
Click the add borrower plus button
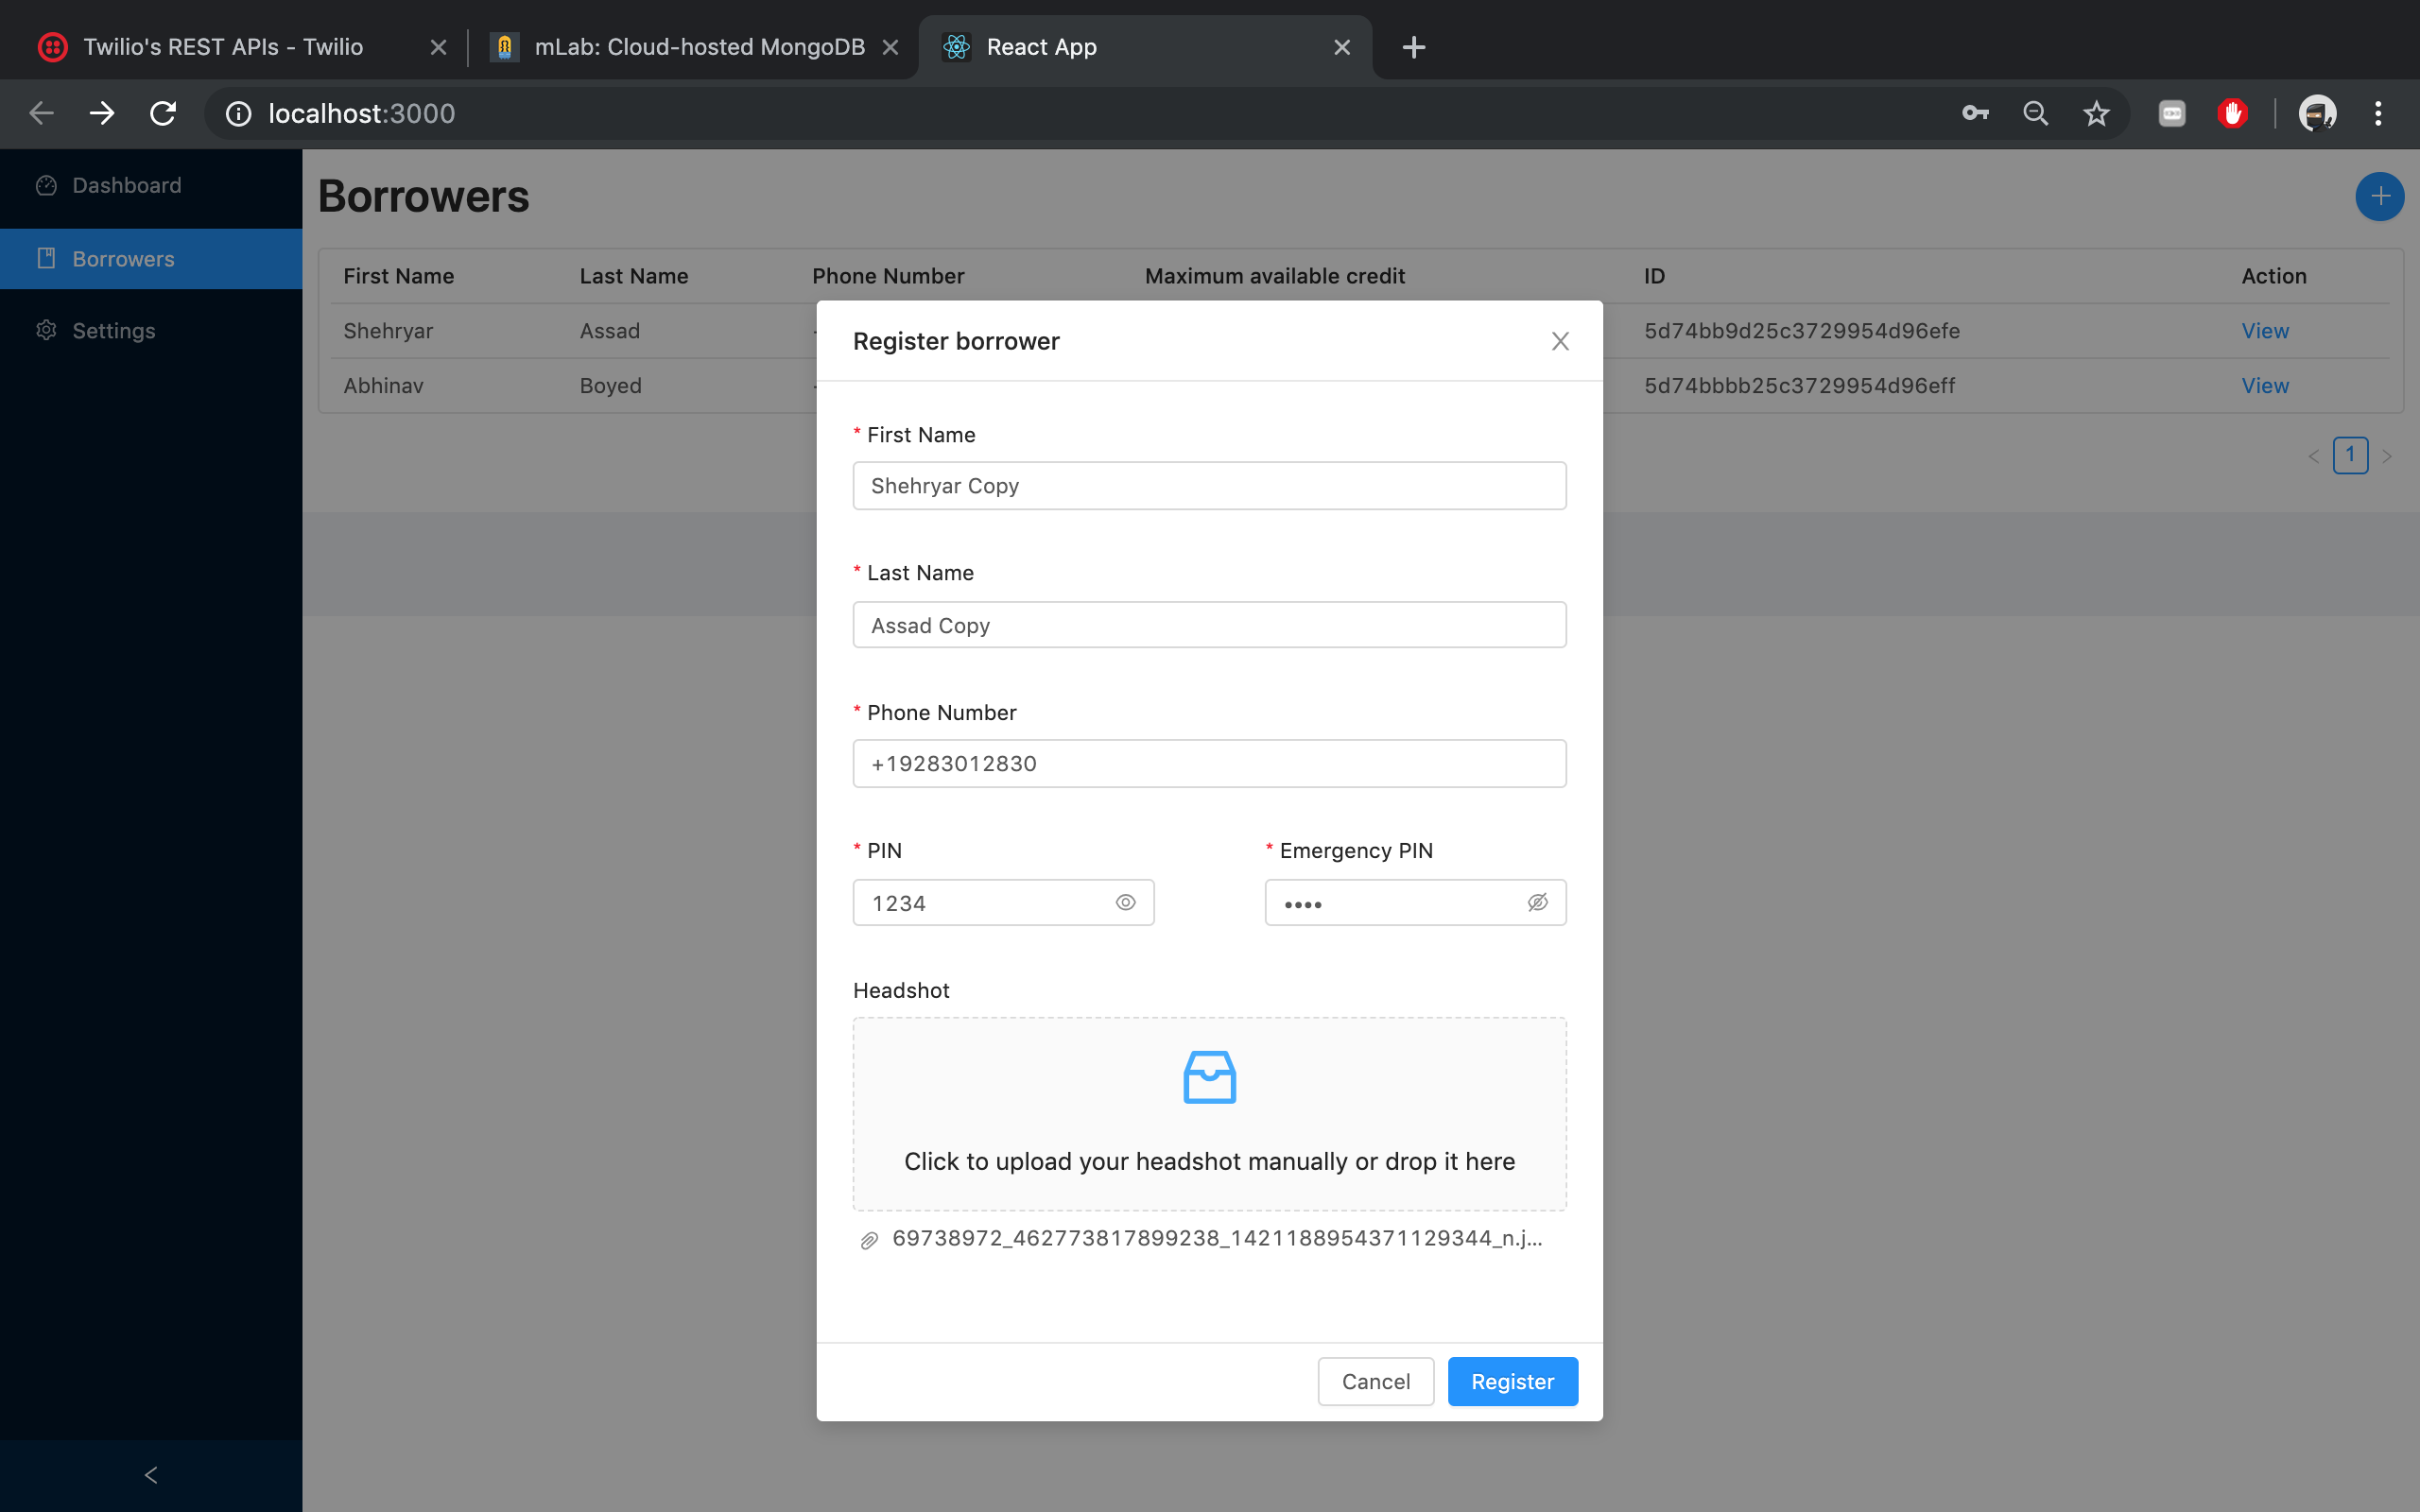(2379, 196)
